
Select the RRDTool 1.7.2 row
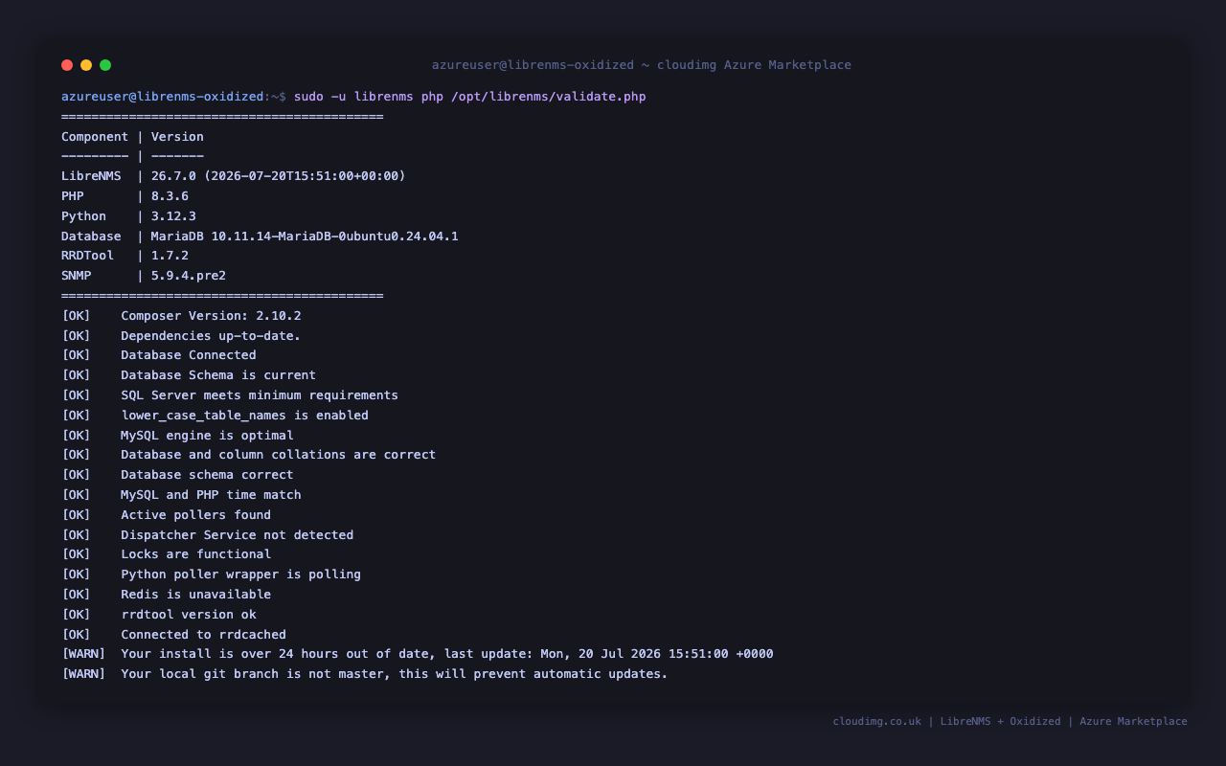[125, 256]
